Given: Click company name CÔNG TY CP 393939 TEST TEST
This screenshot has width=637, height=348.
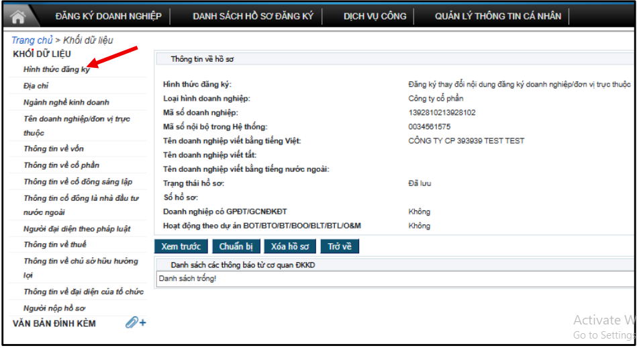Looking at the screenshot, I should pos(467,141).
